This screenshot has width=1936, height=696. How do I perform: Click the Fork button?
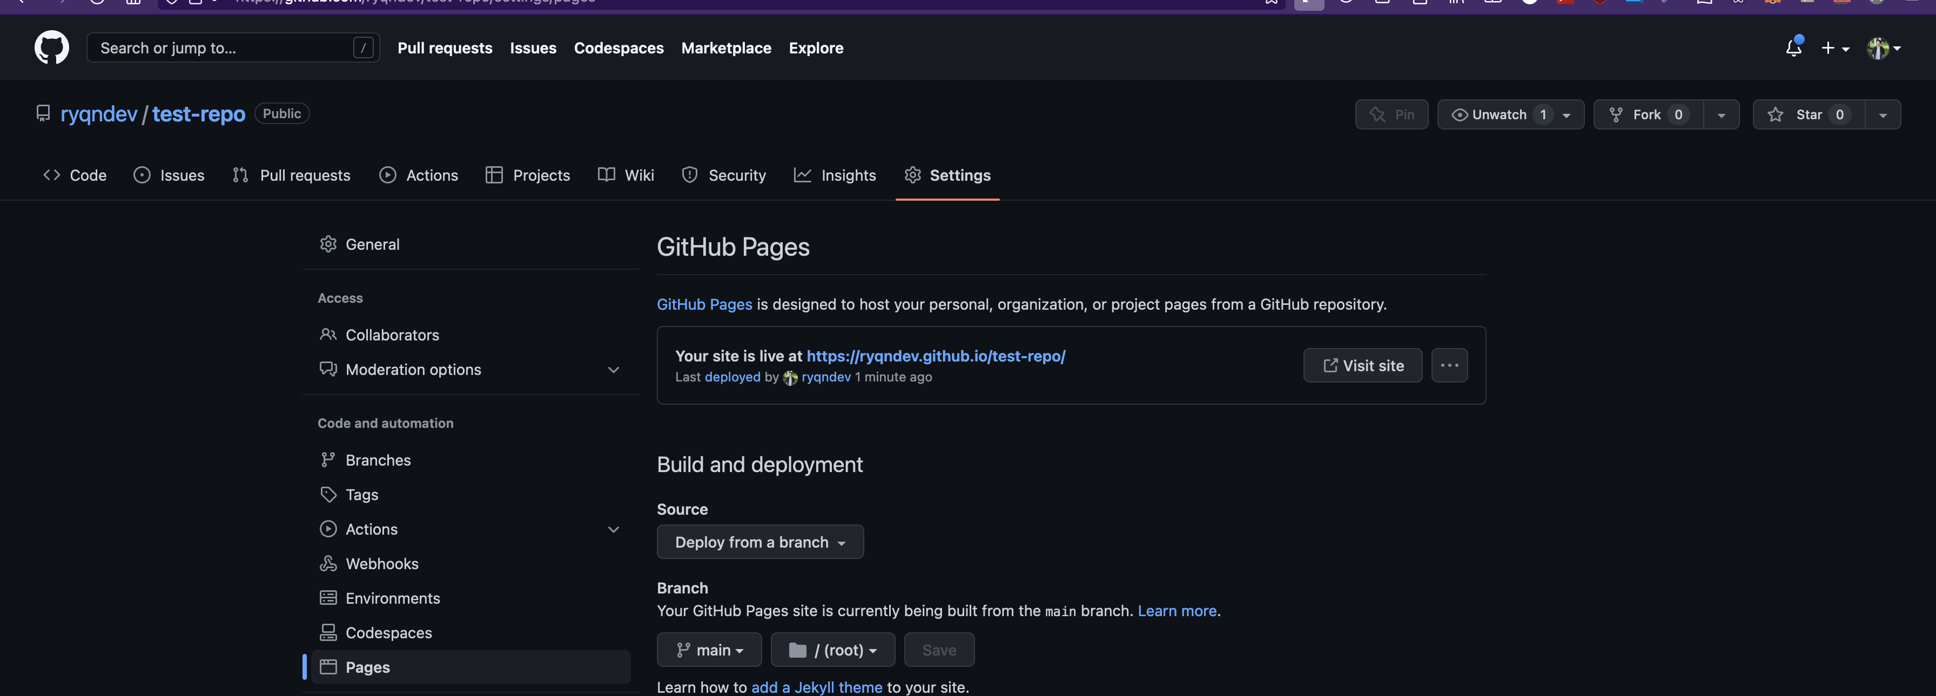tap(1648, 114)
